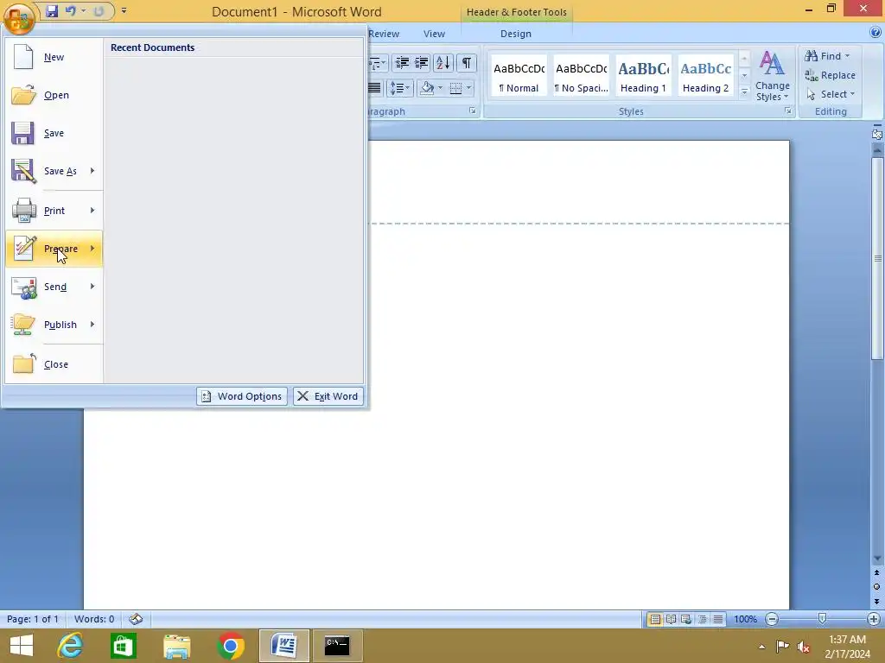The image size is (885, 663).
Task: Switch to Full Screen Reading view
Action: tap(671, 619)
